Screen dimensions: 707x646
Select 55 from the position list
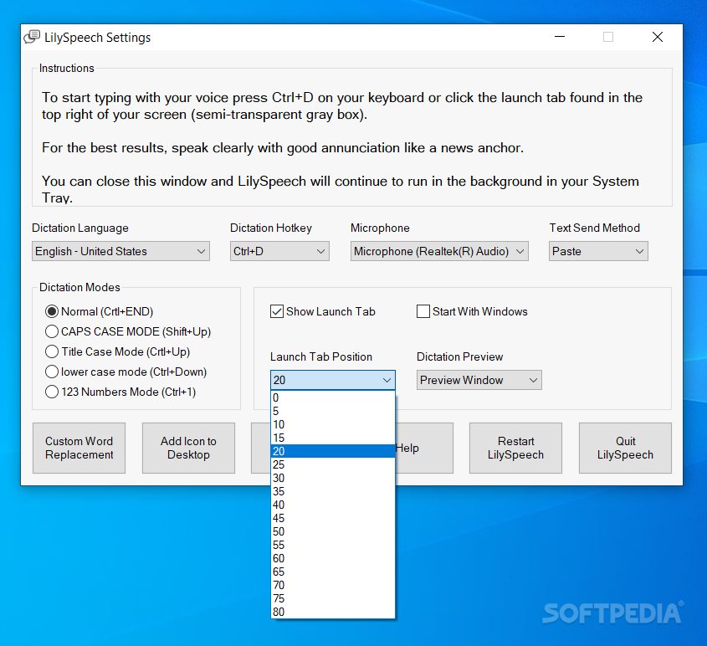pos(333,545)
